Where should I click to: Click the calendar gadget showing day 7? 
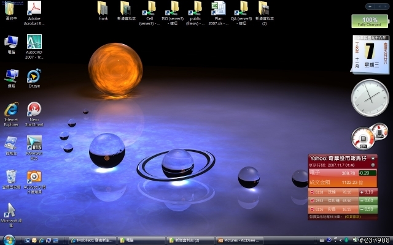[x=370, y=54]
